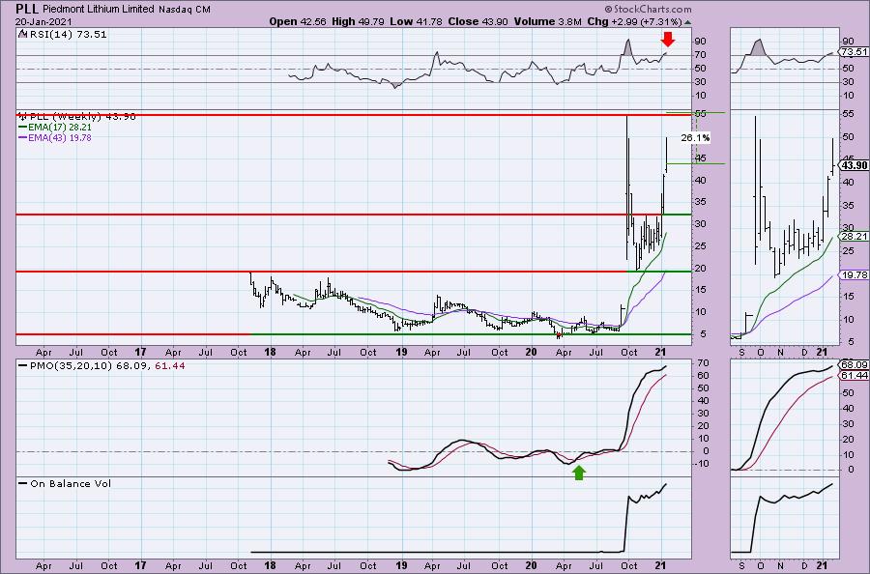This screenshot has width=870, height=574.
Task: Open the StockCharts.com copyright link
Action: pos(648,9)
